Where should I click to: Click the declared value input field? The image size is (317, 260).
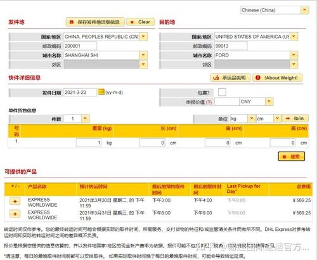click(227, 101)
